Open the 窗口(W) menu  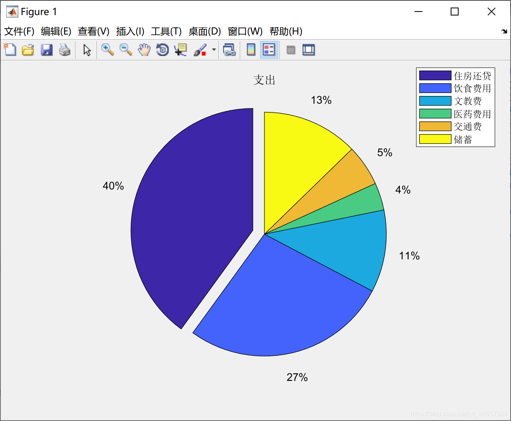pos(245,31)
